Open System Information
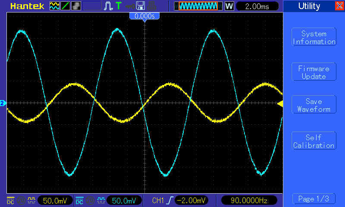The height and width of the screenshot is (207, 345). click(314, 37)
